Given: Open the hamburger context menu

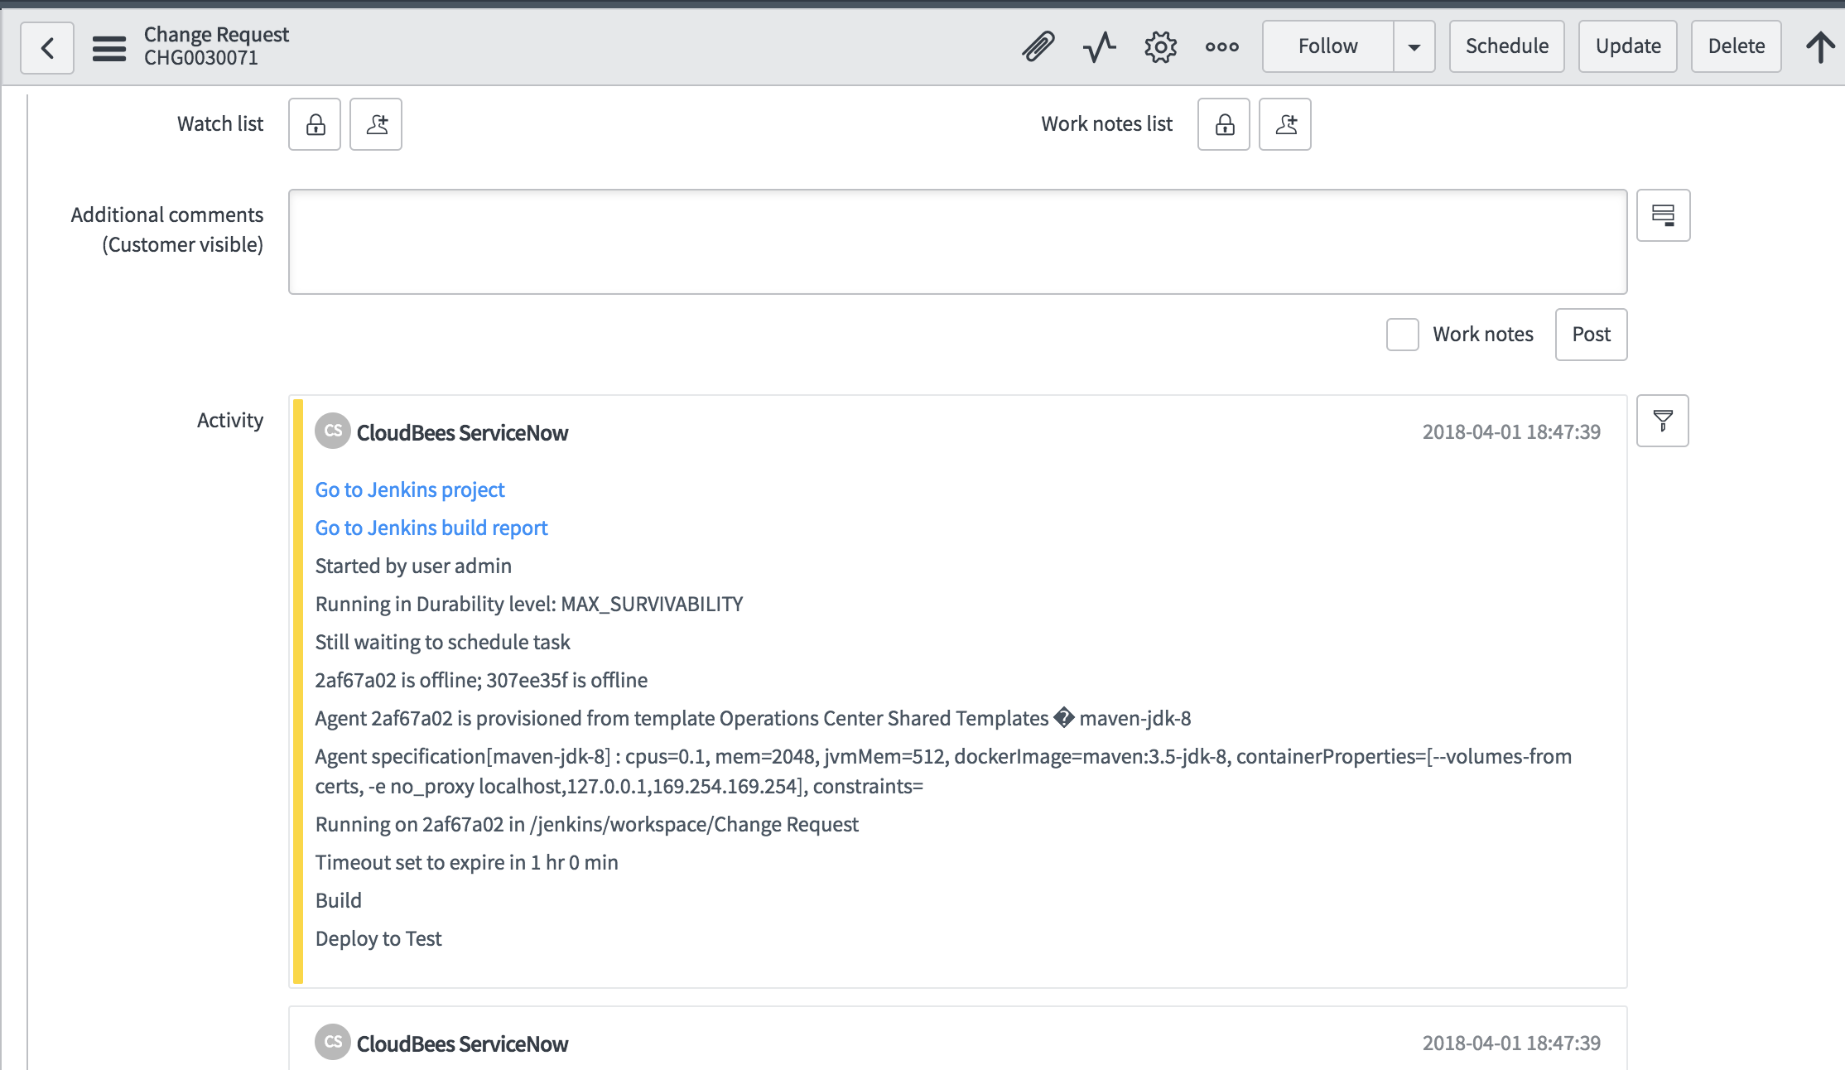Looking at the screenshot, I should pyautogui.click(x=108, y=48).
